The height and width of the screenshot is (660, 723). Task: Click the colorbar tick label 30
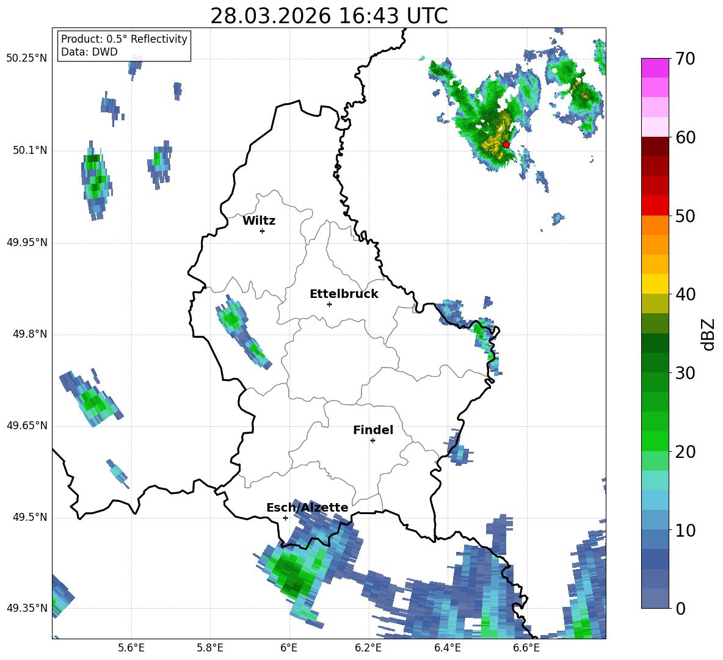point(685,373)
